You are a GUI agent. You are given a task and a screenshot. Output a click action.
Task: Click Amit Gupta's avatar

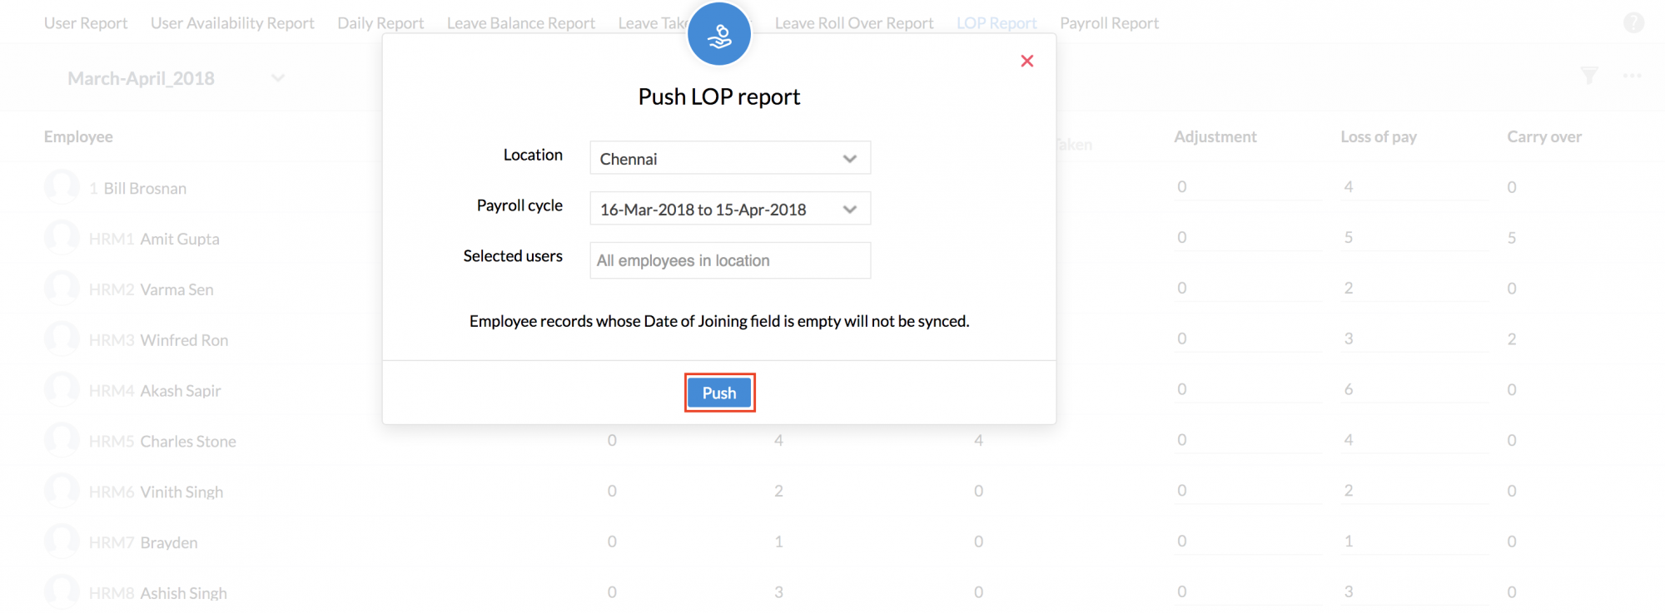[x=62, y=238]
